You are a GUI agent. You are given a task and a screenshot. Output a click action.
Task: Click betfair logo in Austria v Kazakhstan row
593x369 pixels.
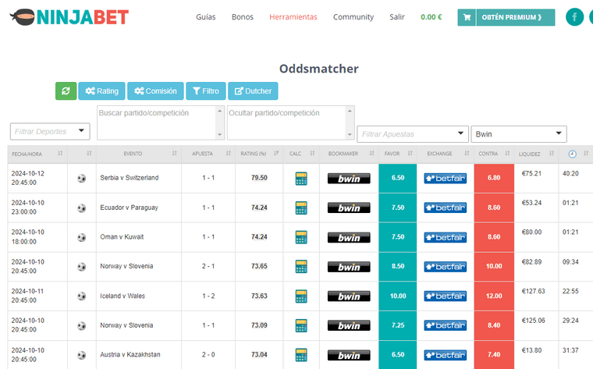click(x=445, y=355)
